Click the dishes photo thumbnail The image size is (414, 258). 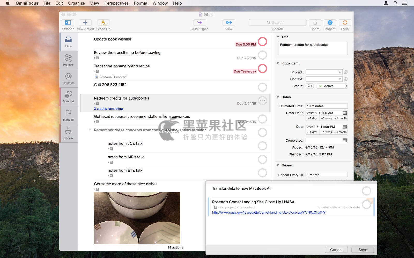coord(137,218)
